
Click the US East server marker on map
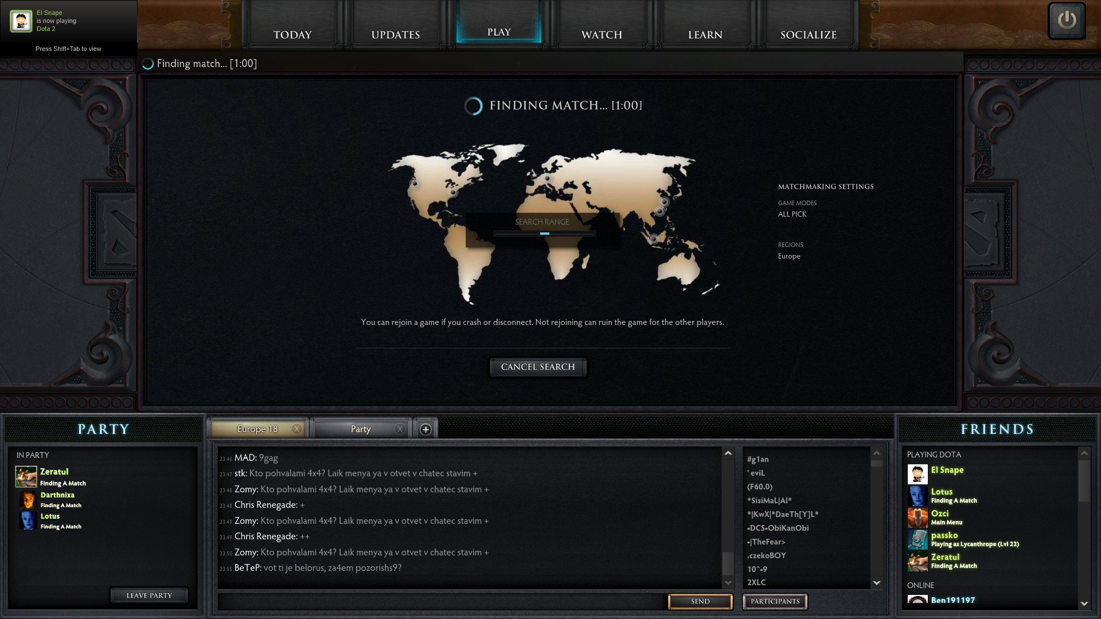tap(453, 192)
